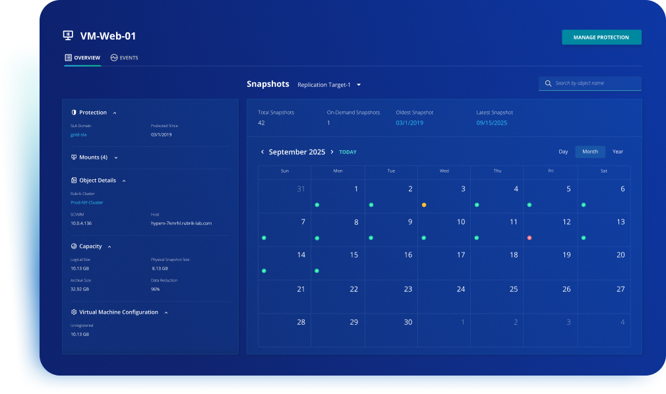
Task: Click the gear icon beside Virtual Machine Configuration
Action: tap(73, 312)
